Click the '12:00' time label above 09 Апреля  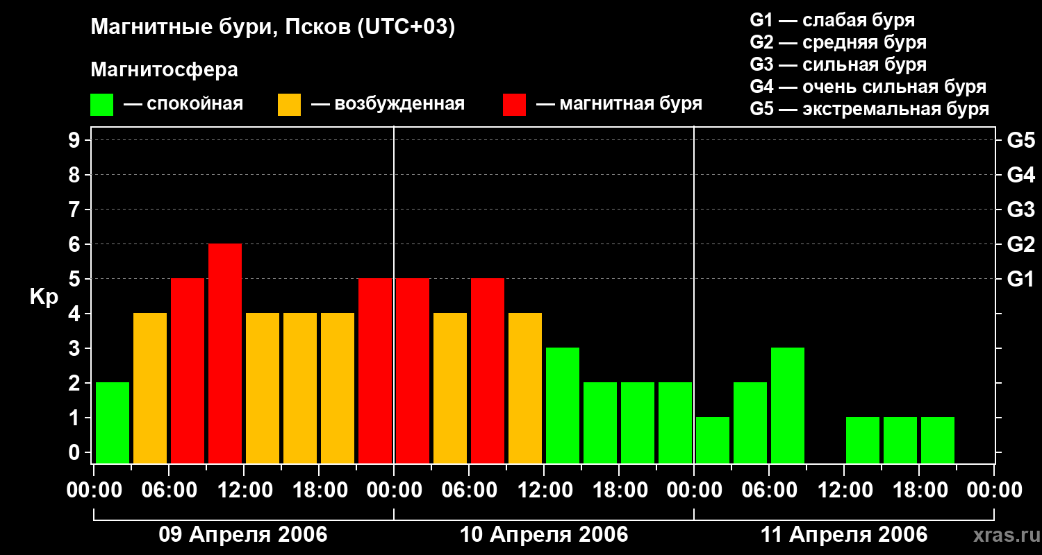tap(244, 490)
